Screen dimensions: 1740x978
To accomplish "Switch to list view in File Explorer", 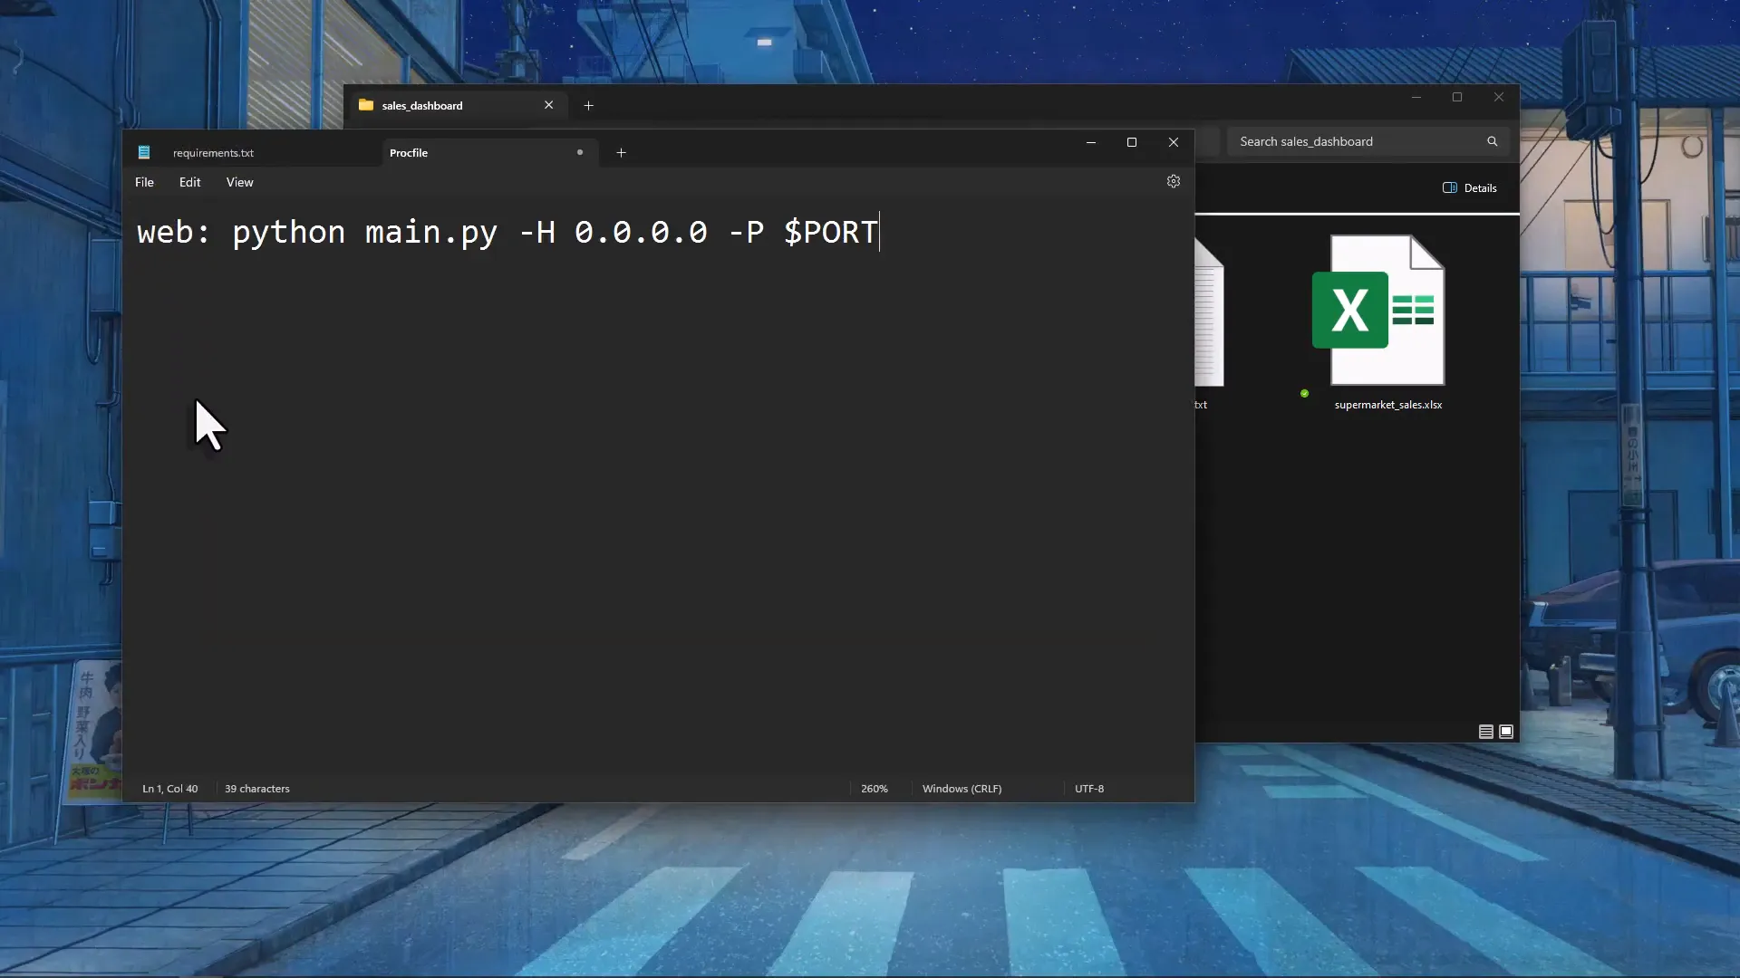I will 1484,732.
